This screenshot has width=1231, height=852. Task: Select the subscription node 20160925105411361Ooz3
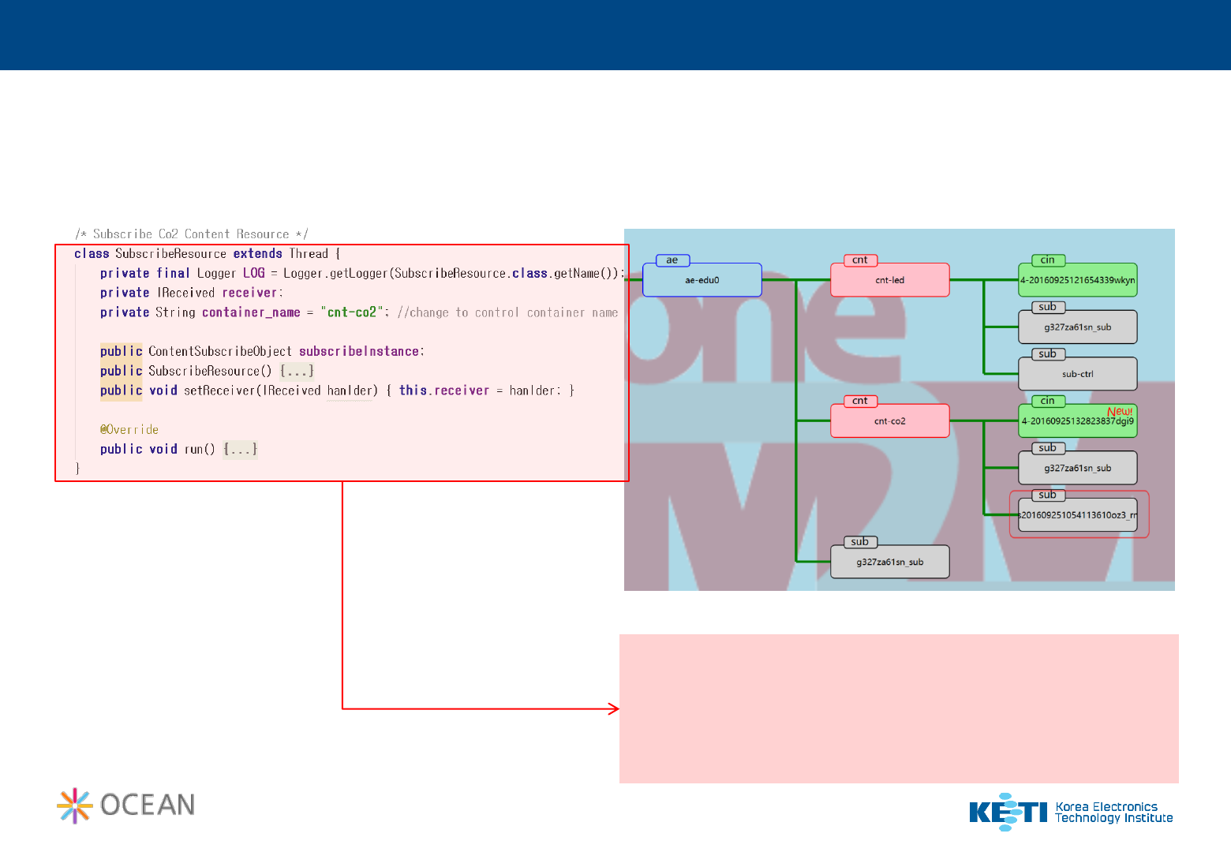1078,515
